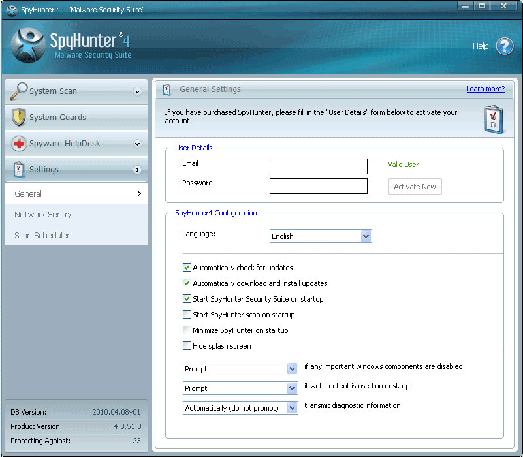Enable Start SpyHunter scan on startup
Image resolution: width=523 pixels, height=457 pixels.
pos(187,315)
